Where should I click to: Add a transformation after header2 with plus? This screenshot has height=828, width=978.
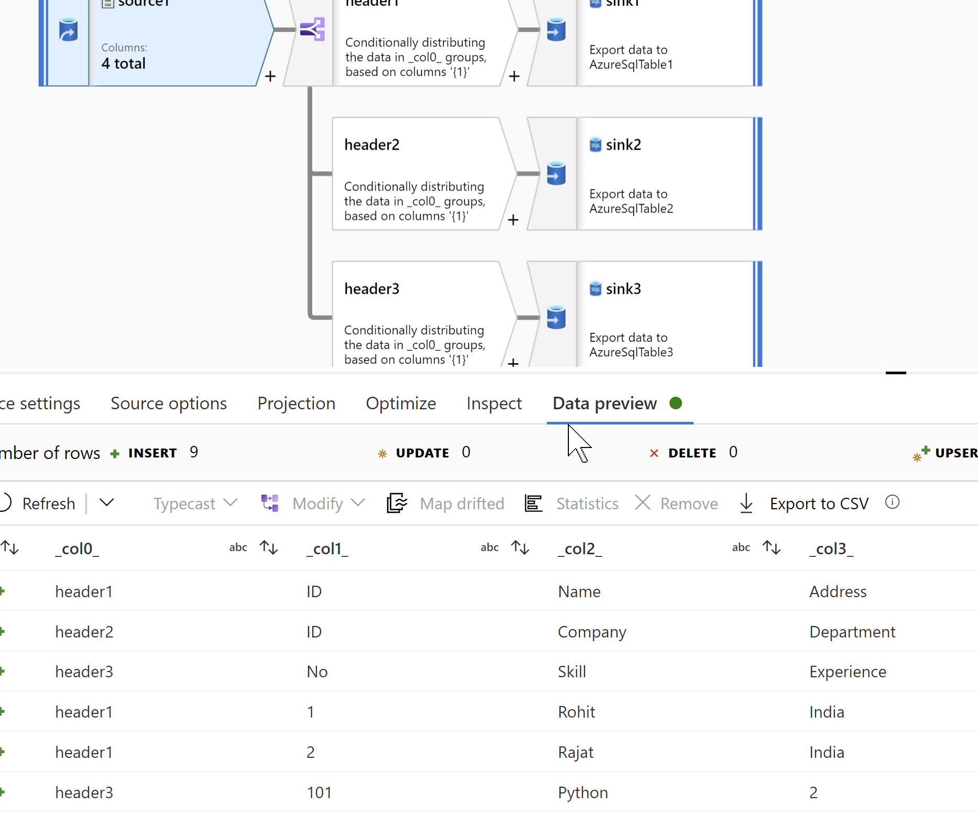[x=513, y=220]
